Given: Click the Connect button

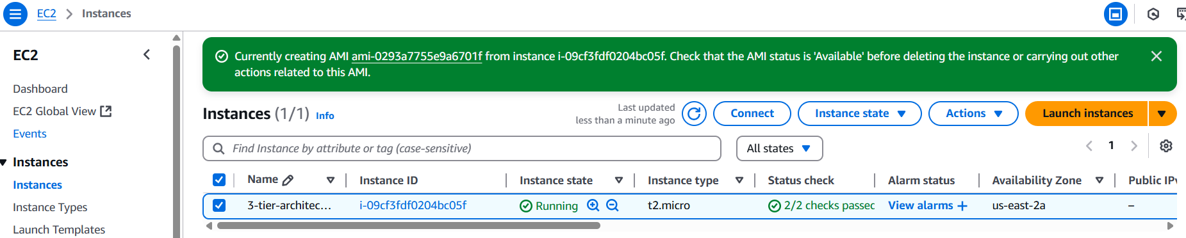Looking at the screenshot, I should (x=752, y=114).
